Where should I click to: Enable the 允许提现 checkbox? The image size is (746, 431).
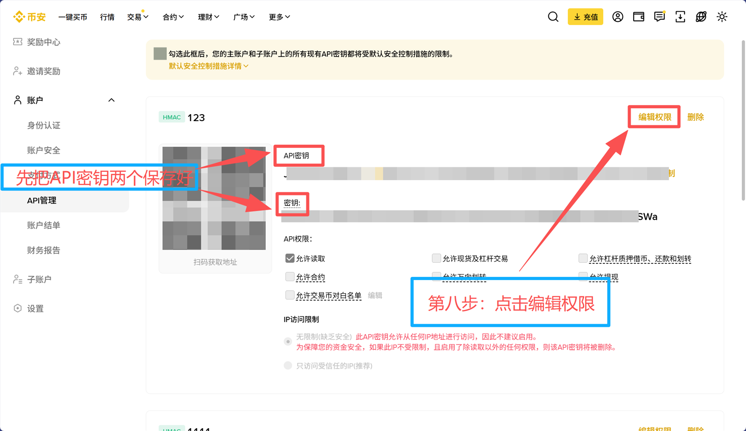[x=583, y=277]
